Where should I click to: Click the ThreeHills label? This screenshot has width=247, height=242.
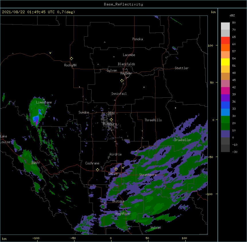pos(153,120)
